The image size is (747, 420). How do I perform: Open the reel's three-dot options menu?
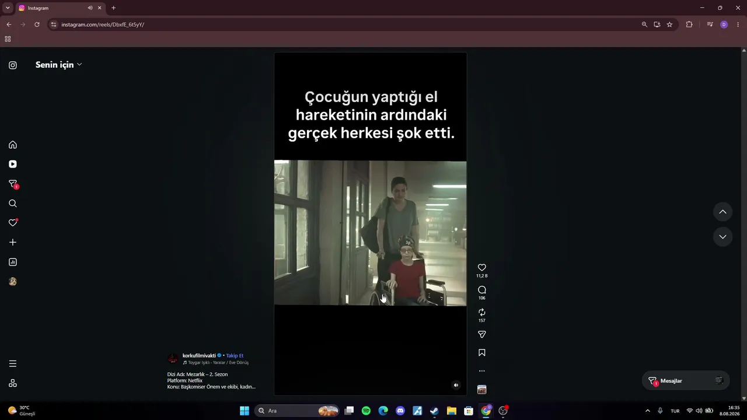(482, 371)
